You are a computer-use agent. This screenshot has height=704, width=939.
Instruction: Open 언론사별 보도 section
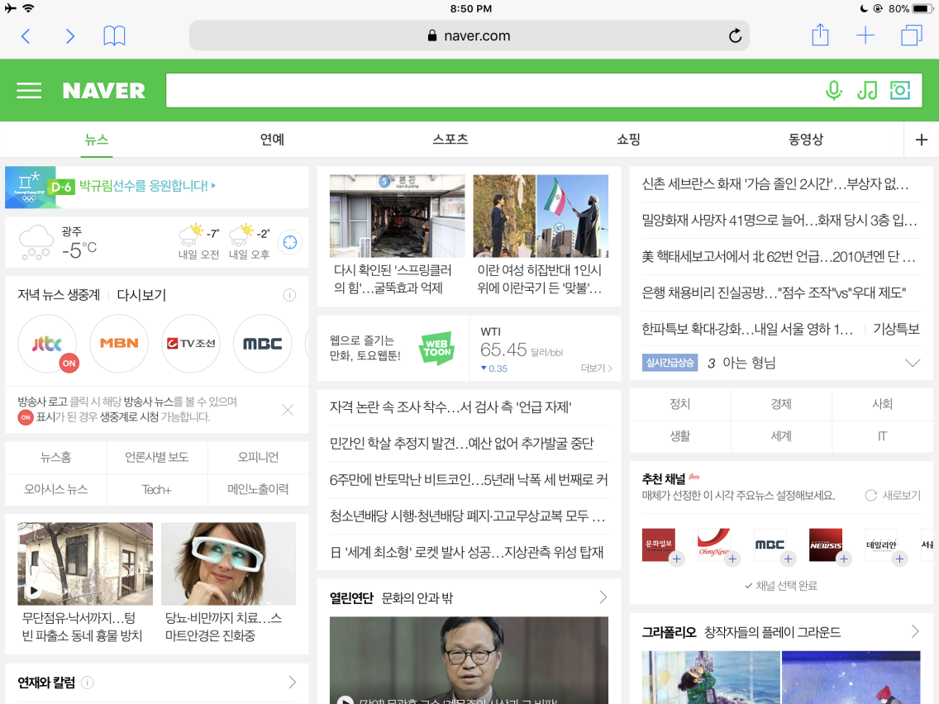(157, 458)
